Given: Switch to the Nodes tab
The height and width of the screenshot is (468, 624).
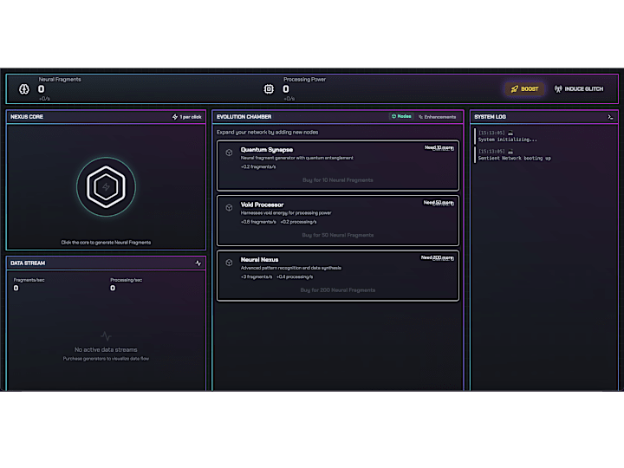Looking at the screenshot, I should [401, 116].
